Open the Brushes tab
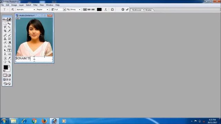 click(x=148, y=10)
